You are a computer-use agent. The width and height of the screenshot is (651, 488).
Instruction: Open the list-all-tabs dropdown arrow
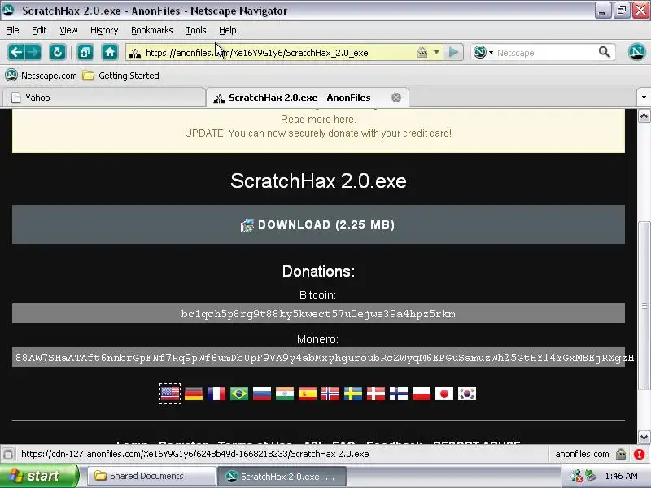click(x=644, y=97)
